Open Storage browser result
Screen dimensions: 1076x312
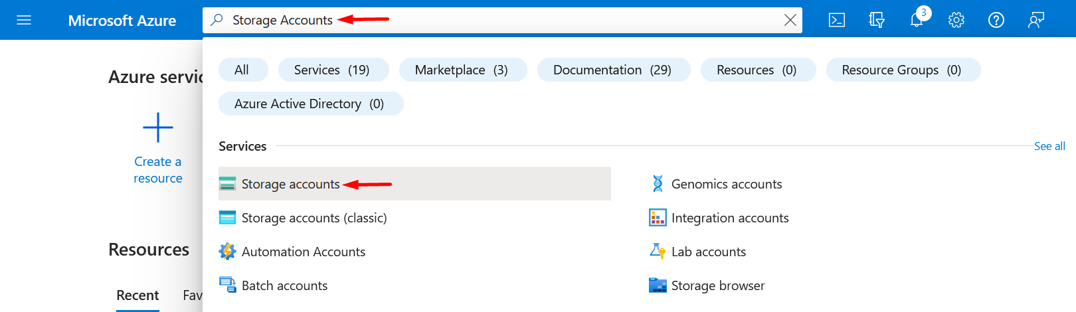[718, 285]
